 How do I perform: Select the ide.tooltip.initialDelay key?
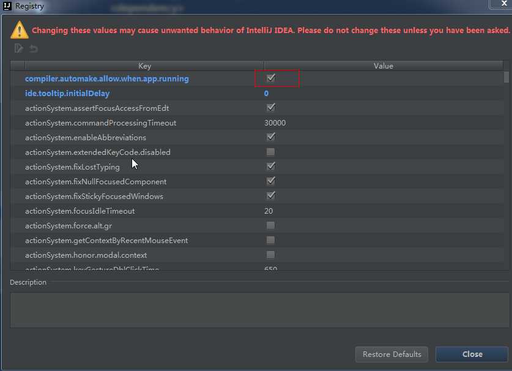67,94
